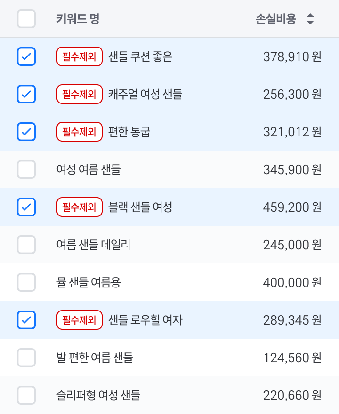The height and width of the screenshot is (414, 339).
Task: Select the 슬리퍼형 여성 샌들 checkbox
Action: pos(26,395)
